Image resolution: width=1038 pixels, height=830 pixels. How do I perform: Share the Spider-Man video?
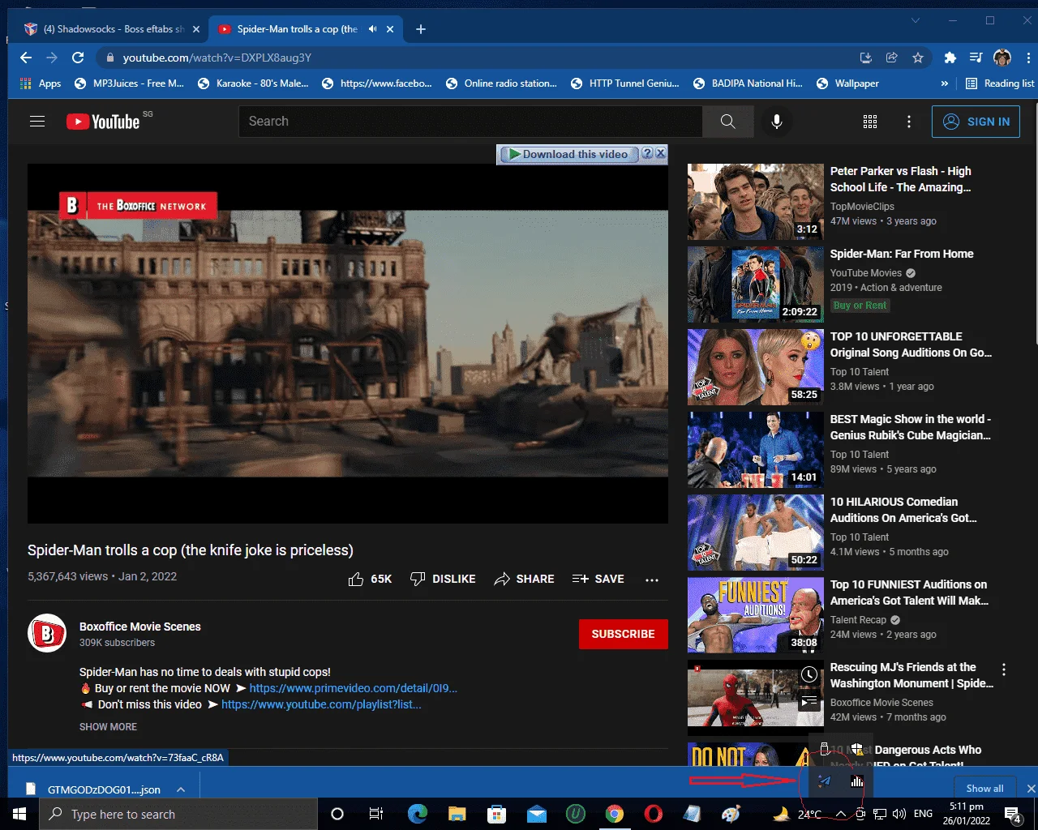524,579
